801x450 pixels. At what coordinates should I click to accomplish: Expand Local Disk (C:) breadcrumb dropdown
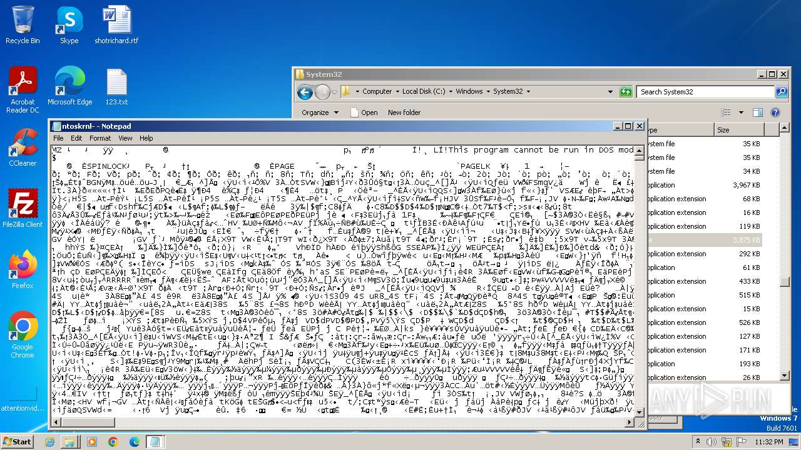click(450, 91)
